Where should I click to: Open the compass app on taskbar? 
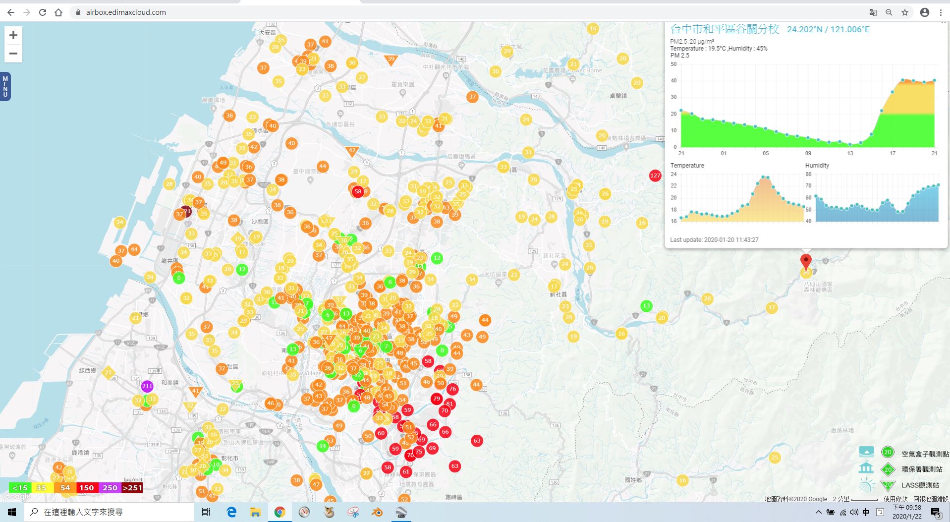click(x=304, y=512)
